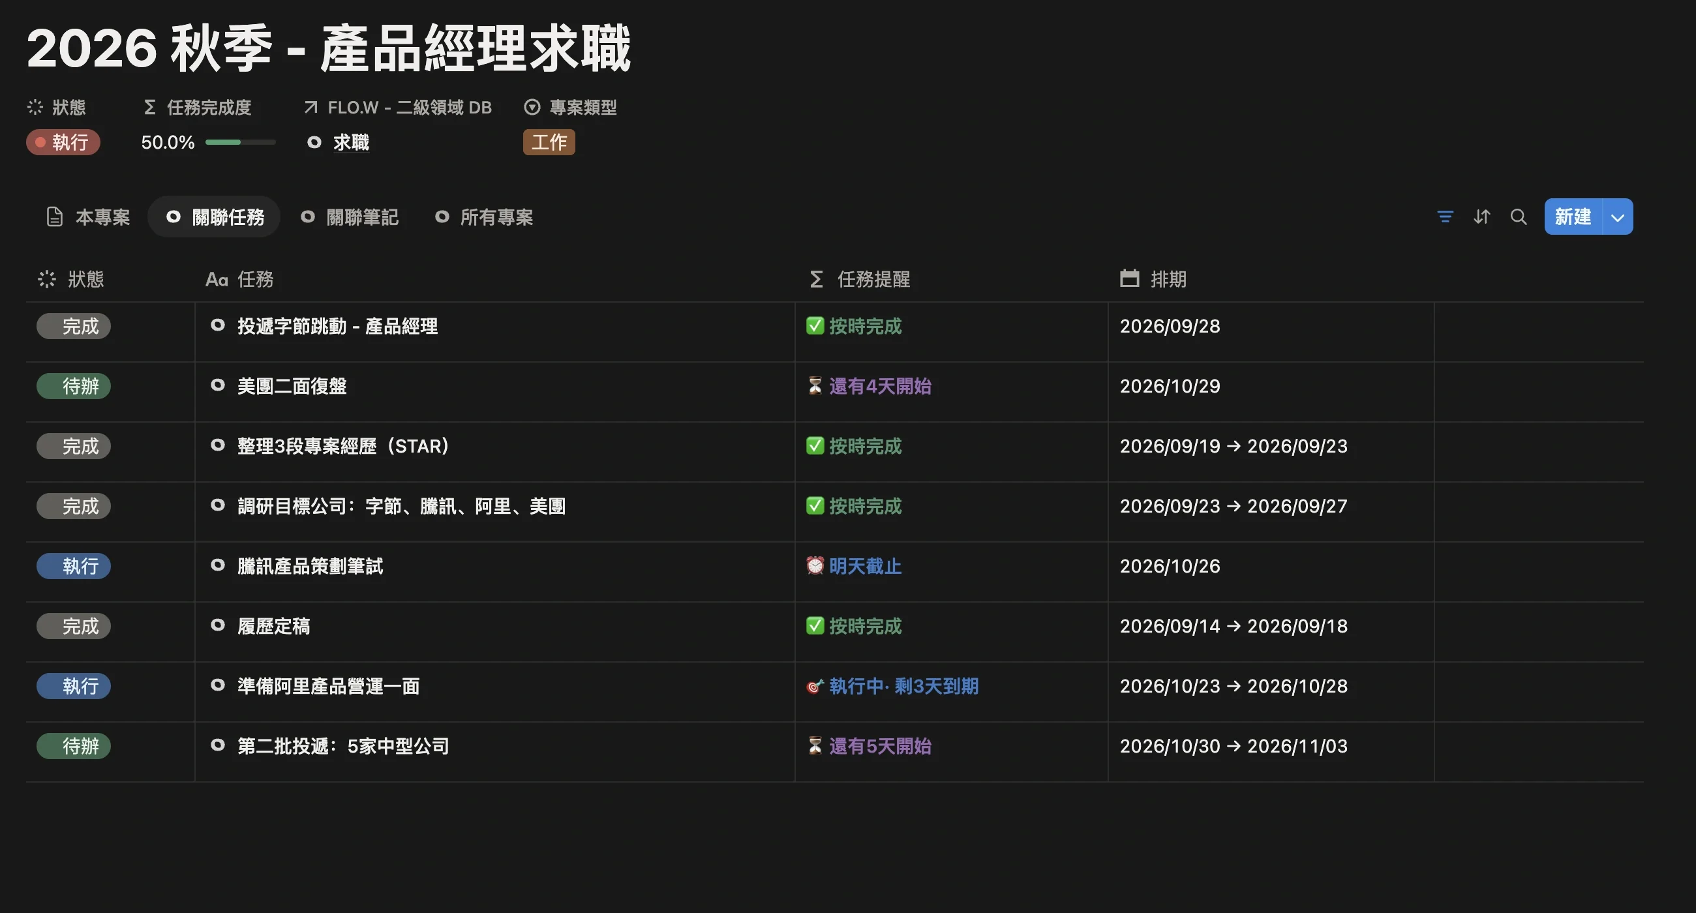Click the 專案類型 property icon
1696x913 pixels.
(532, 107)
